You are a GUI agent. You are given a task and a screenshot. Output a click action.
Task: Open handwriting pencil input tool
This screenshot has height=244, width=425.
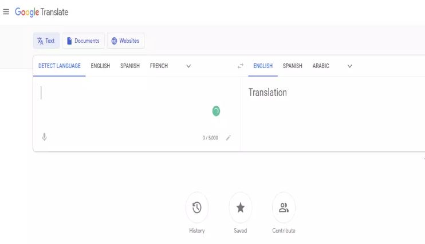(229, 138)
